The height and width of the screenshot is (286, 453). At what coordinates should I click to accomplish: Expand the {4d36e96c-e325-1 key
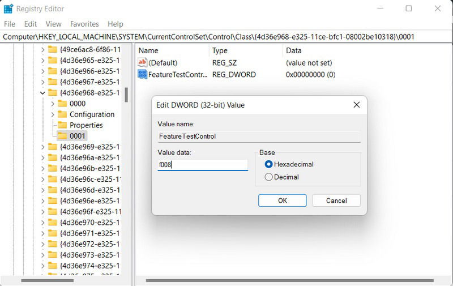pos(43,179)
